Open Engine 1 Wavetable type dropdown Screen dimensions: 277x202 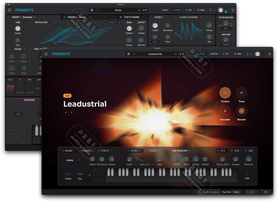click(35, 17)
